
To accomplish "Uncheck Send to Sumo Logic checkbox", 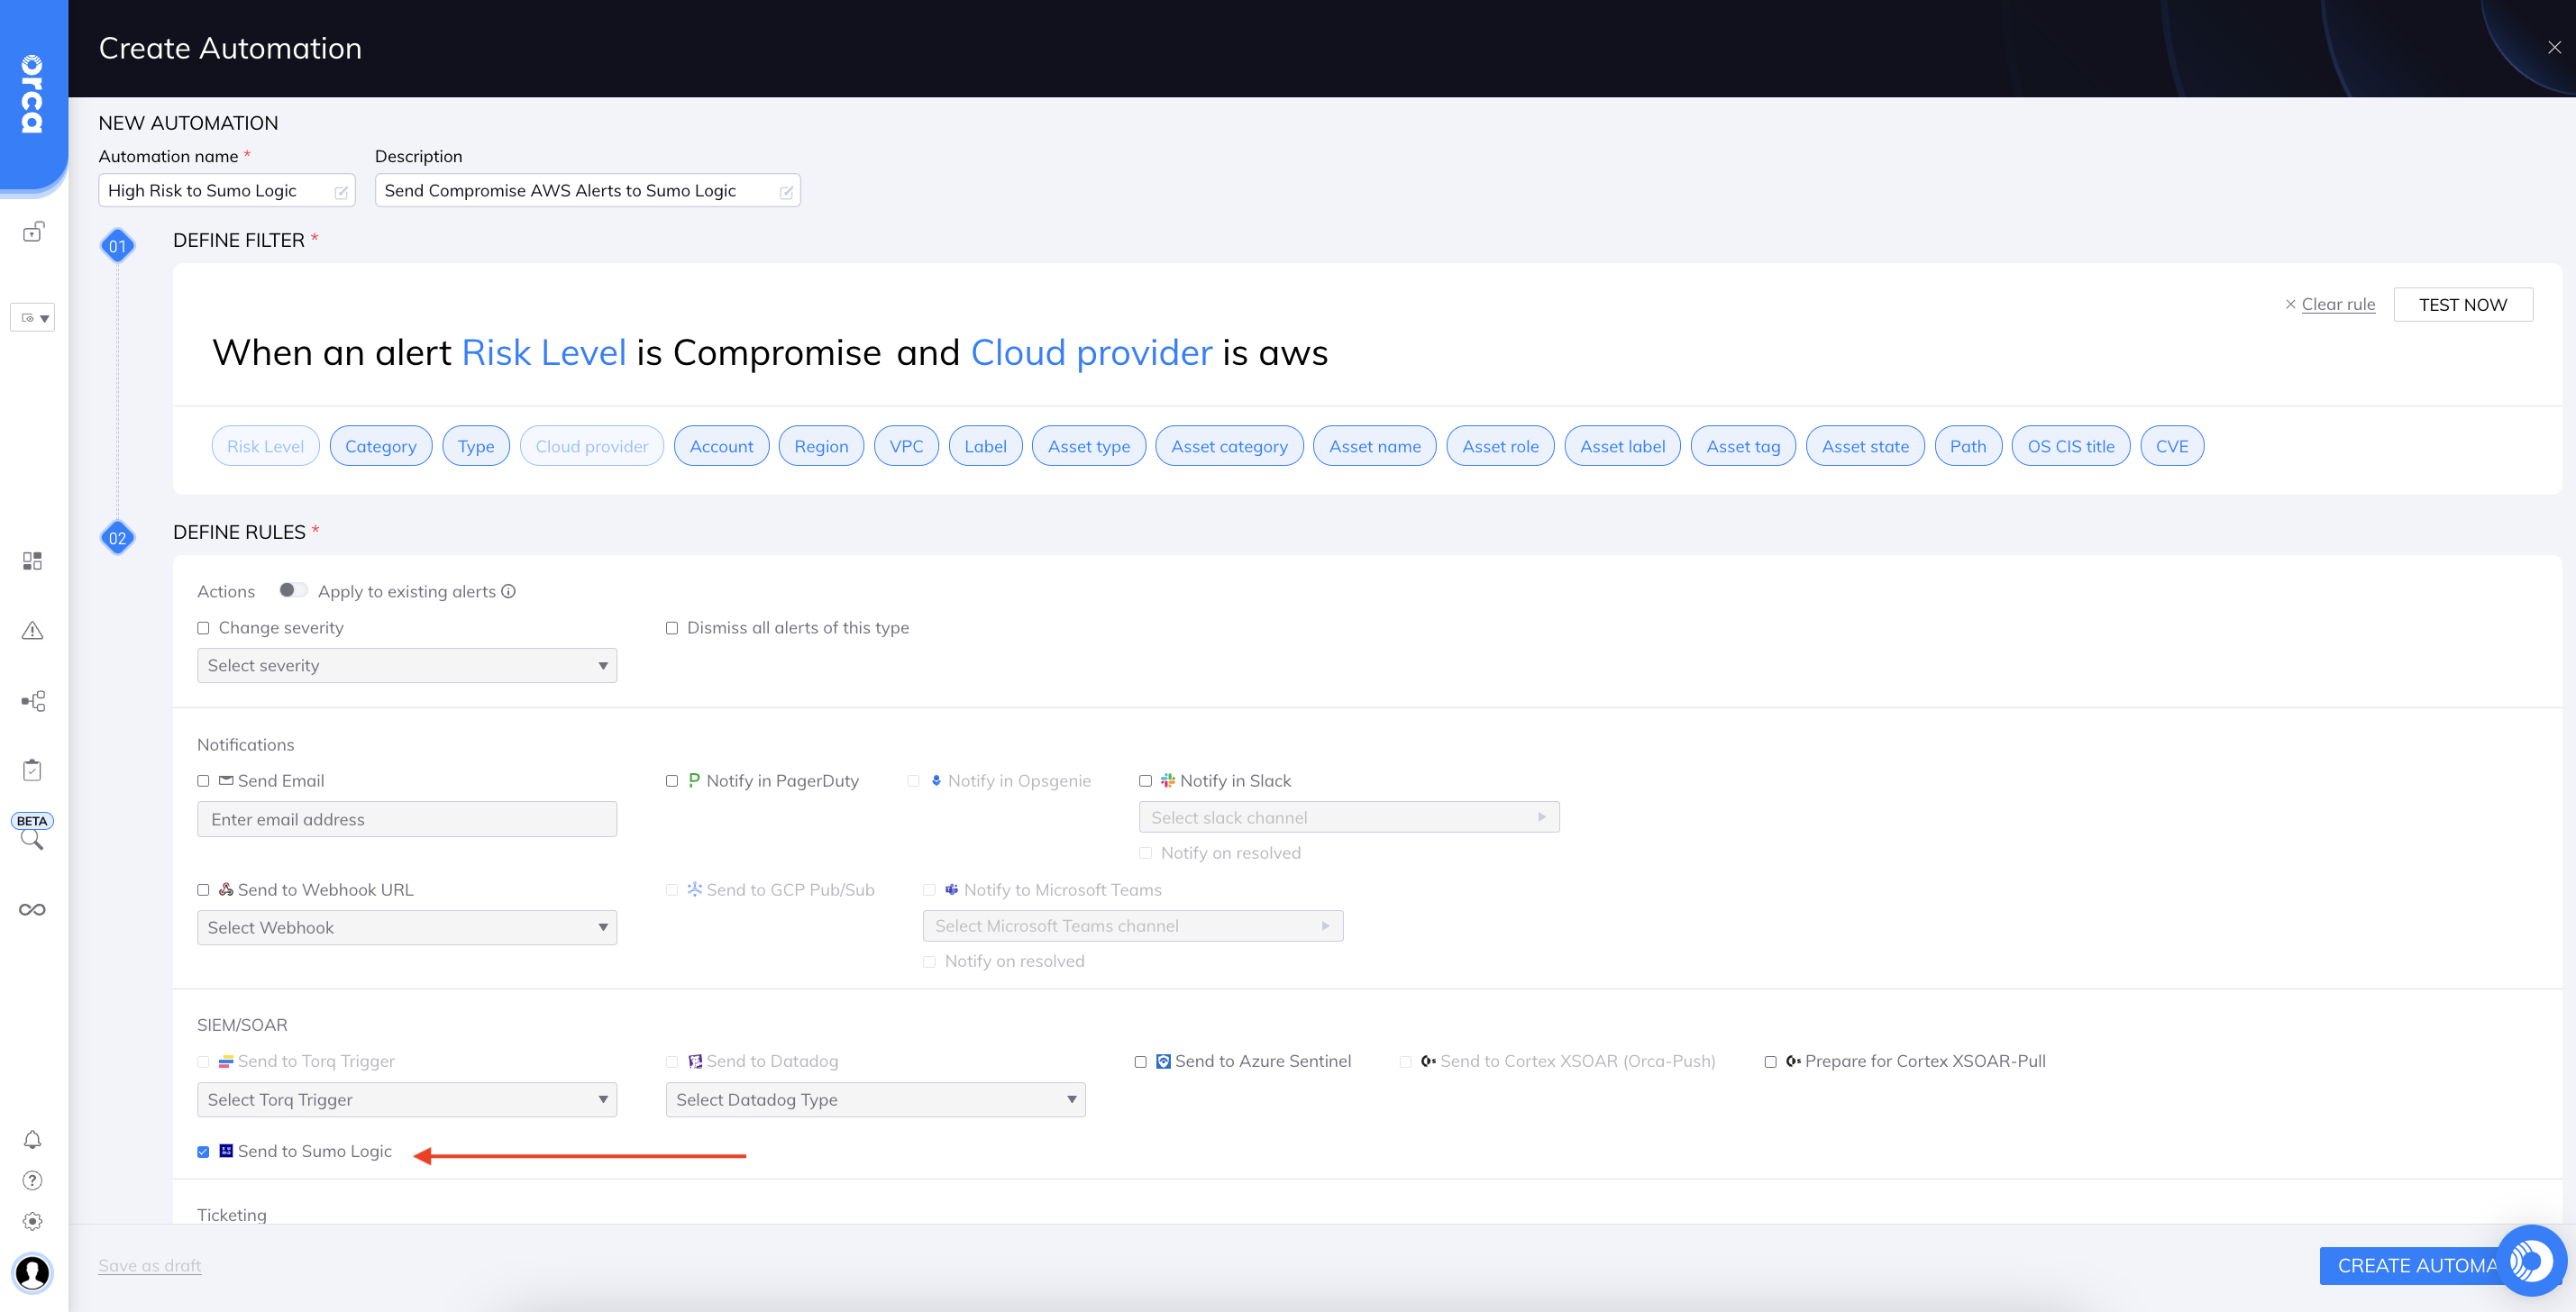I will pos(203,1152).
